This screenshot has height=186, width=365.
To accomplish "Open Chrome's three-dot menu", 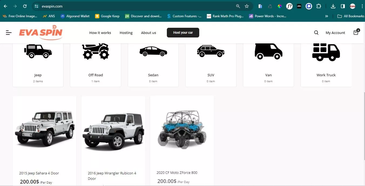I will (362, 6).
